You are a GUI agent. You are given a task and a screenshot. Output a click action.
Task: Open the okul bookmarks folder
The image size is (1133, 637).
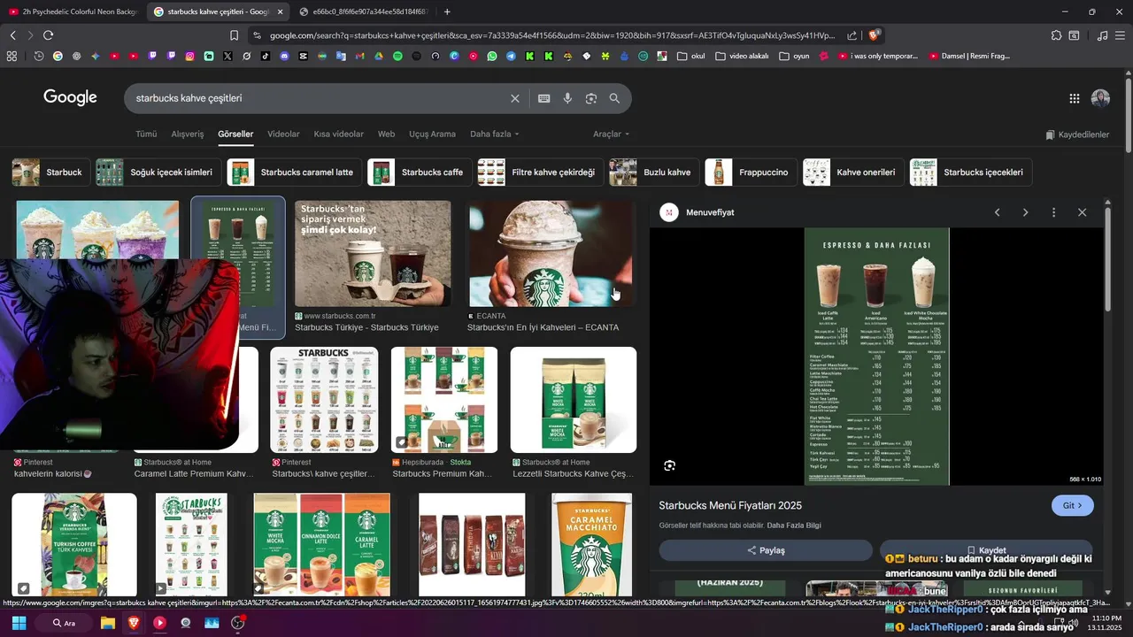click(691, 56)
